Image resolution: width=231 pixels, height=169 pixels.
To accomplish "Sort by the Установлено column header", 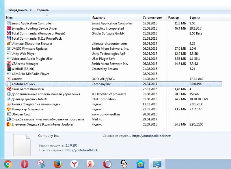I will point(154,18).
